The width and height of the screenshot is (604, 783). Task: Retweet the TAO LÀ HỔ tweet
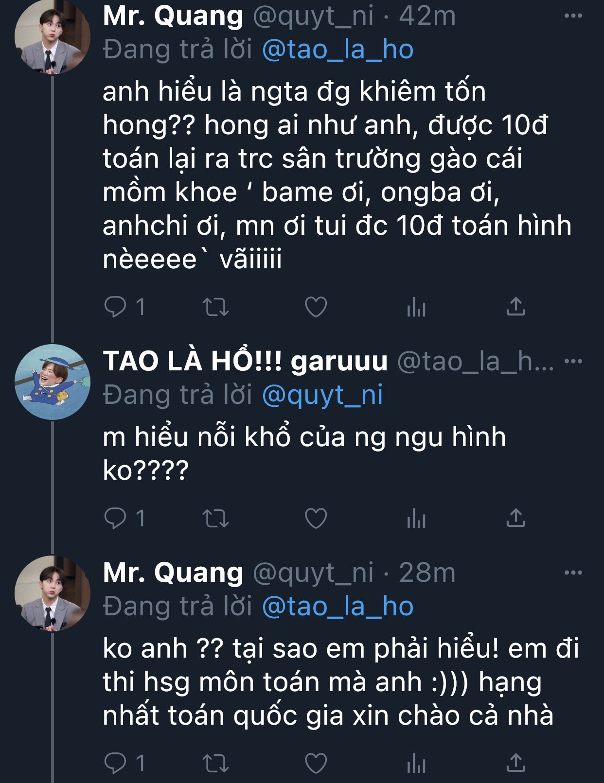[215, 519]
